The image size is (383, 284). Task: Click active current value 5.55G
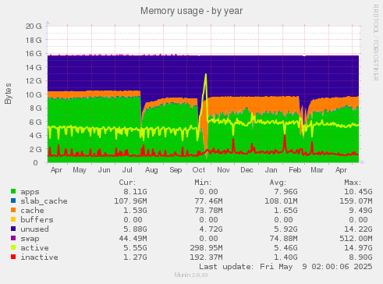coord(135,248)
